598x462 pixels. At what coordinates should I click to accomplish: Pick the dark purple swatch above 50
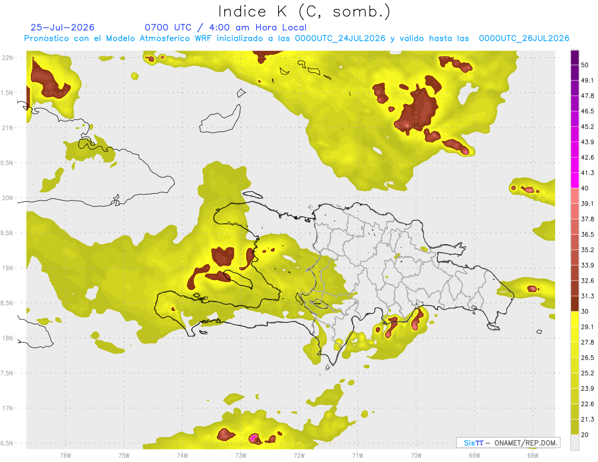coord(575,58)
